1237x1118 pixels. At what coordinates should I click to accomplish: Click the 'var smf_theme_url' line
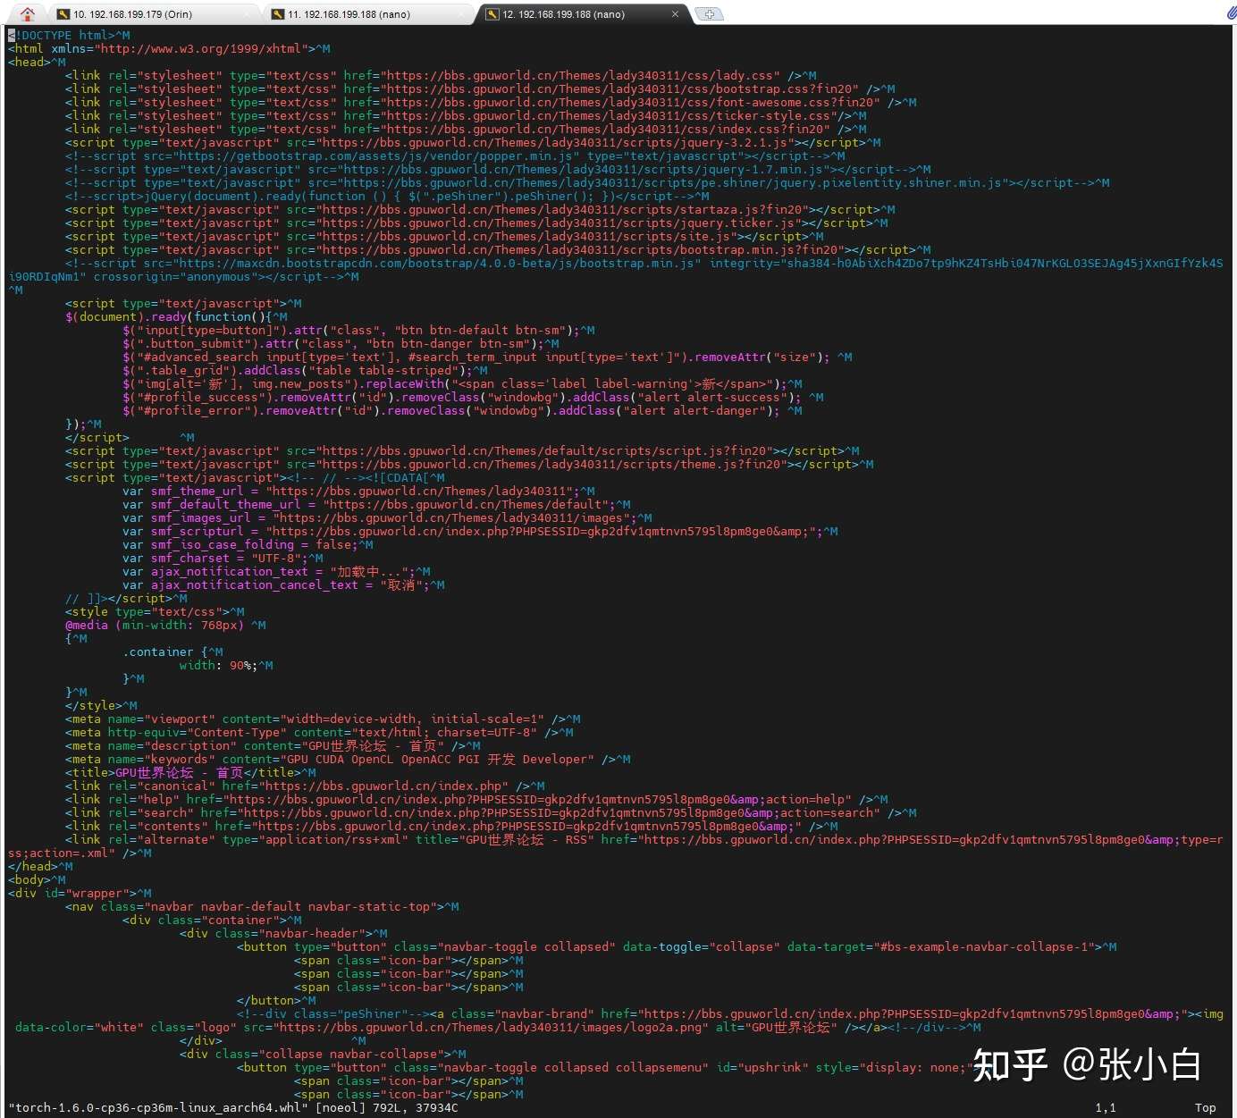pos(358,491)
